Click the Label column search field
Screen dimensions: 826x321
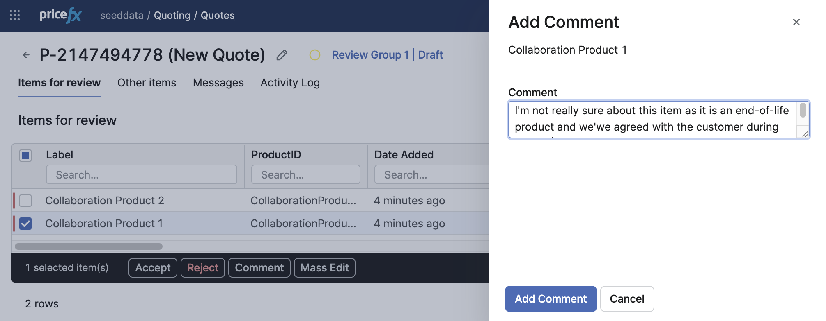pos(141,175)
